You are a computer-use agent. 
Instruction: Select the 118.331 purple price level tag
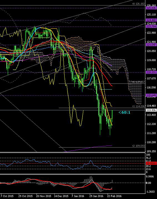click(151, 72)
